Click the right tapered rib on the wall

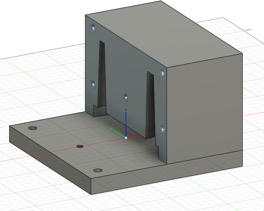[150, 105]
